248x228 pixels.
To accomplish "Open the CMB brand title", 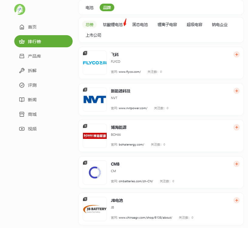I will pyautogui.click(x=115, y=164).
